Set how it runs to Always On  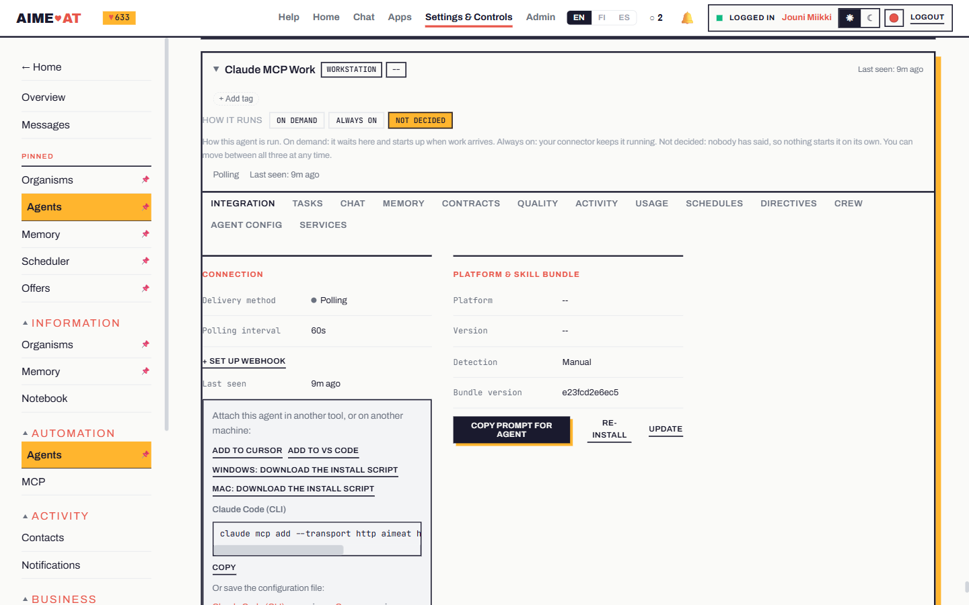click(357, 120)
